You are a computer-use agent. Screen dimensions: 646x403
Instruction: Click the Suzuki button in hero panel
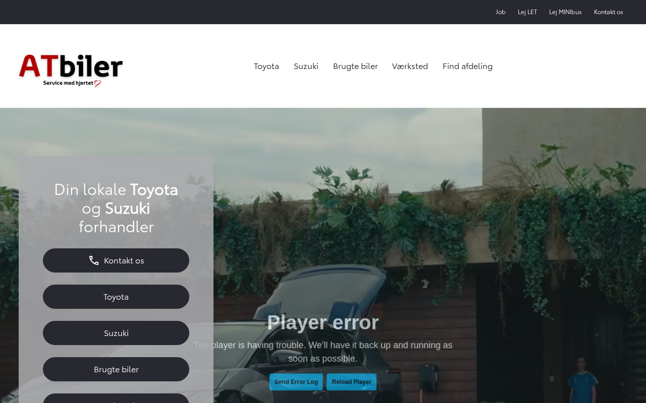pyautogui.click(x=116, y=333)
